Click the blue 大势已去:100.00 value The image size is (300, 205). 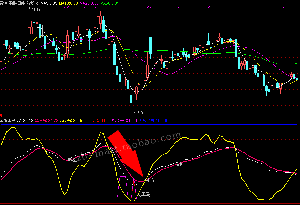[x=153, y=121]
